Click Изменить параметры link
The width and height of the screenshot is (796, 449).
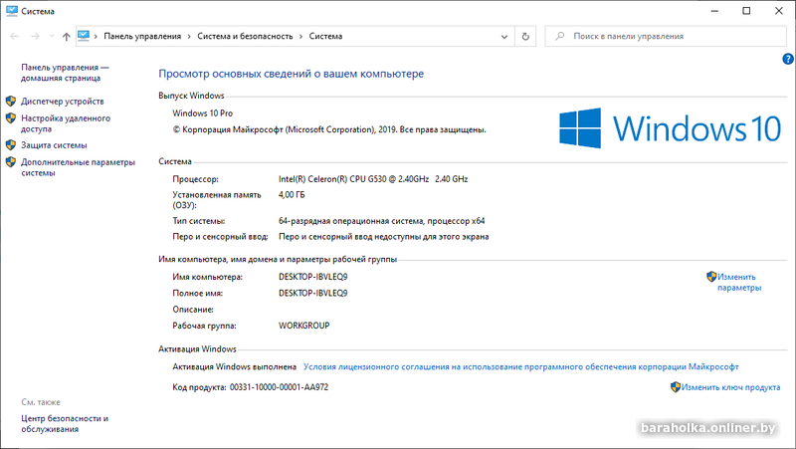click(x=739, y=282)
